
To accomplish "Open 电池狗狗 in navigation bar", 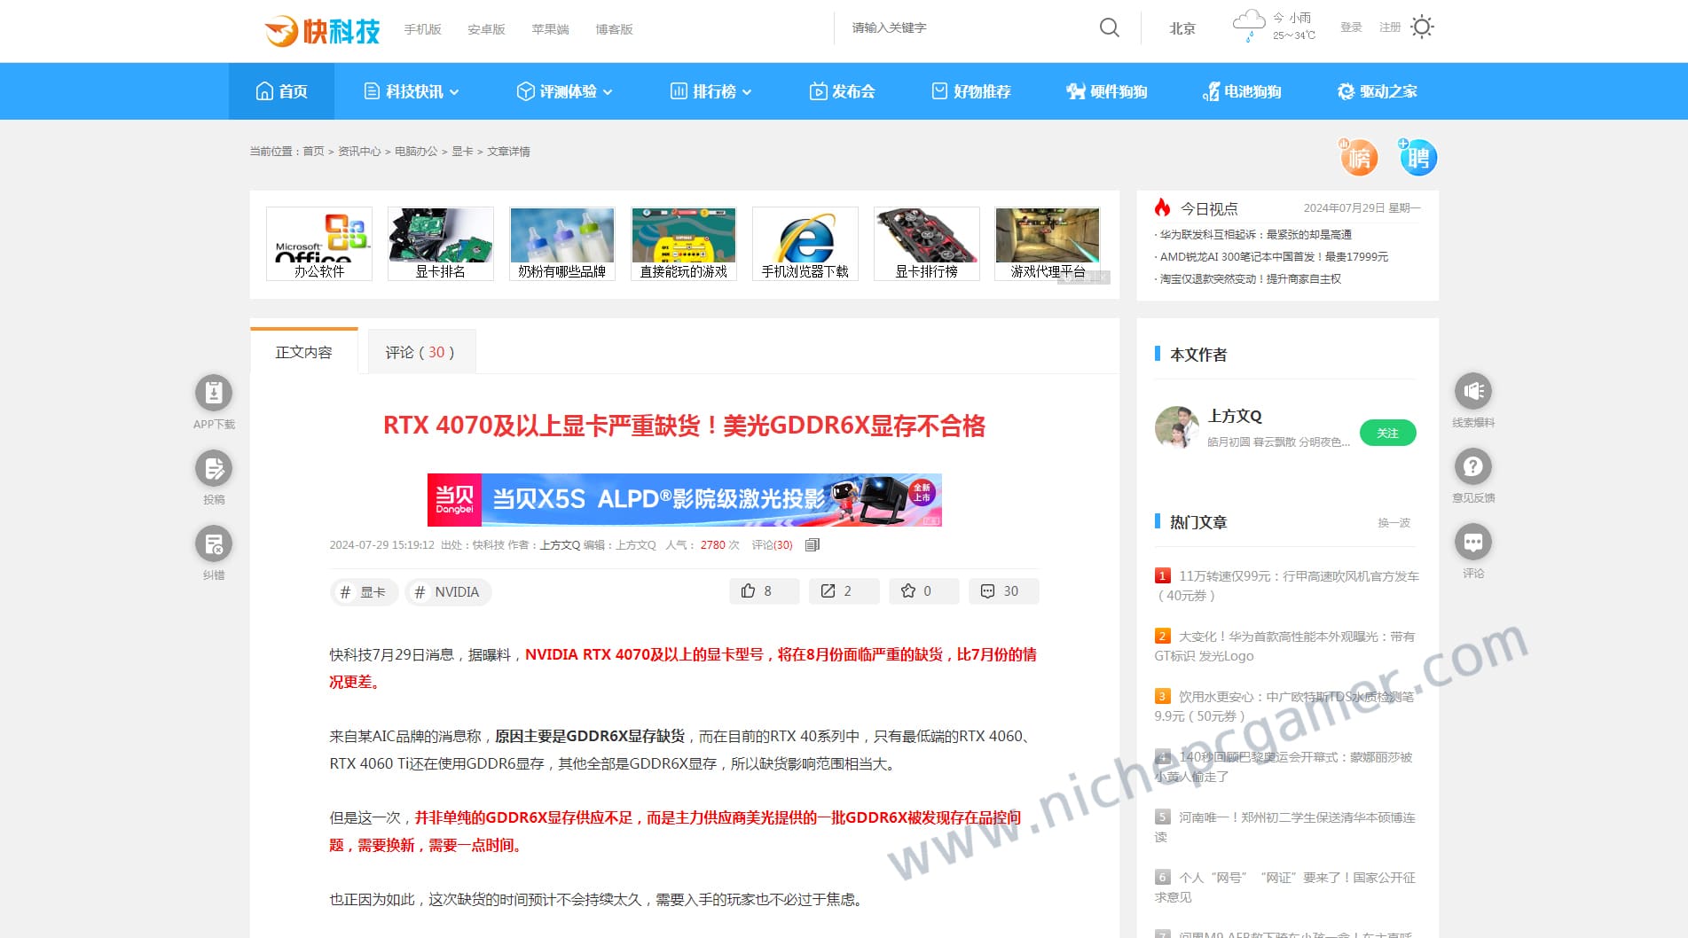I will (1242, 91).
